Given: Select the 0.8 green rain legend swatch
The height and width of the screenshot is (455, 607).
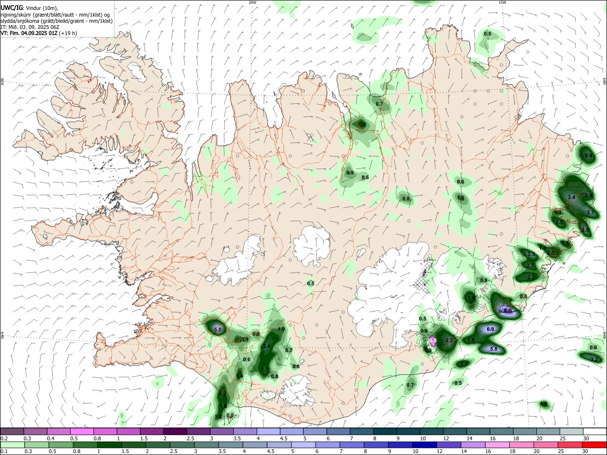Looking at the screenshot, I should 85,445.
